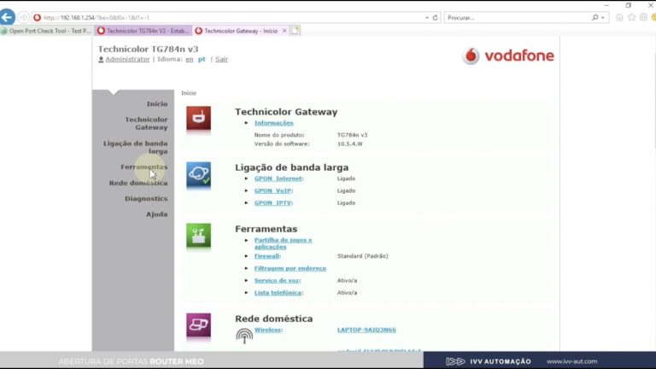Open the Administrator link
The height and width of the screenshot is (369, 656).
click(127, 60)
